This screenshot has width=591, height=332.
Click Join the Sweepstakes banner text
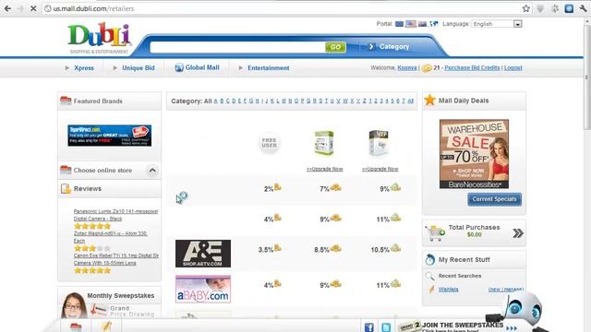pyautogui.click(x=463, y=325)
